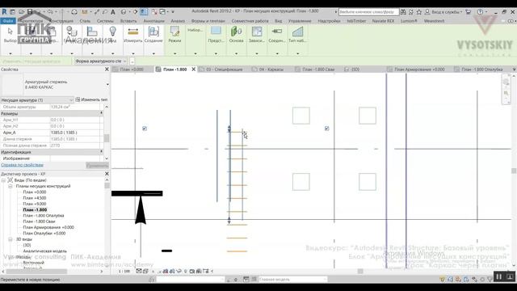Click the Тип наб... rebar set type icon
This screenshot has width=517, height=291.
coord(297,32)
